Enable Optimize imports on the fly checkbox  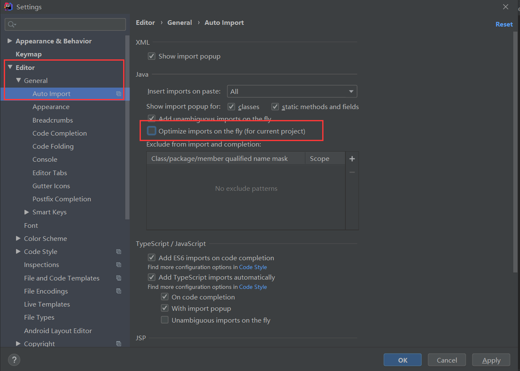(x=151, y=131)
